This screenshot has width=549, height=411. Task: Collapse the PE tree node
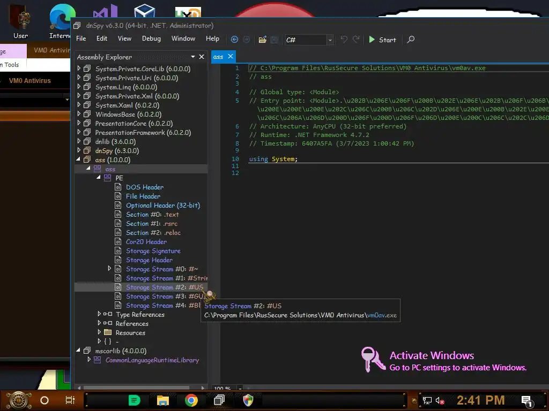(99, 178)
